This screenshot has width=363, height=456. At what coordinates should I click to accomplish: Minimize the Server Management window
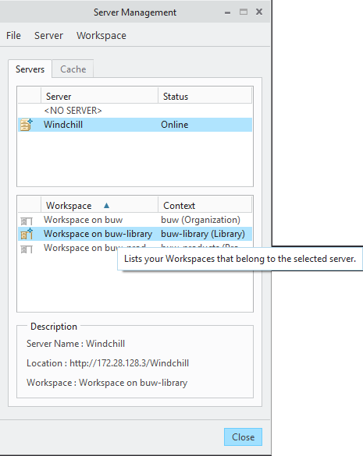(227, 12)
